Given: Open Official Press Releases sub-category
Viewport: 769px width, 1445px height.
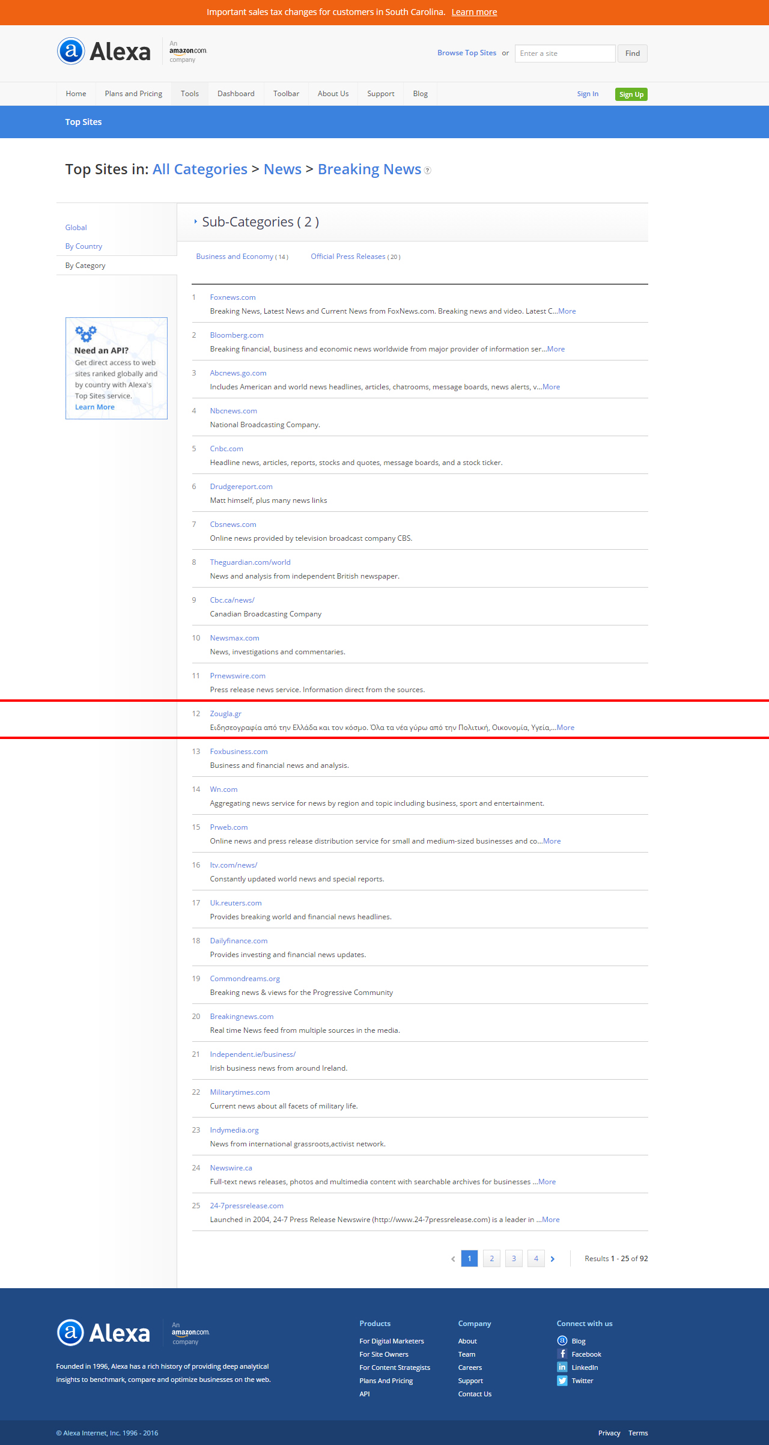Looking at the screenshot, I should click(348, 257).
